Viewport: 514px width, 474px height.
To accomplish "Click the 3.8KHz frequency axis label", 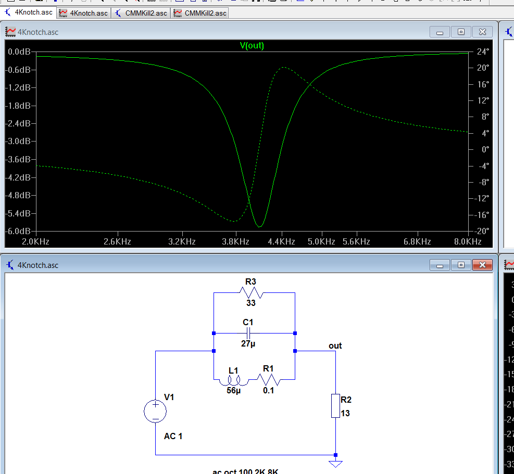I will [235, 242].
